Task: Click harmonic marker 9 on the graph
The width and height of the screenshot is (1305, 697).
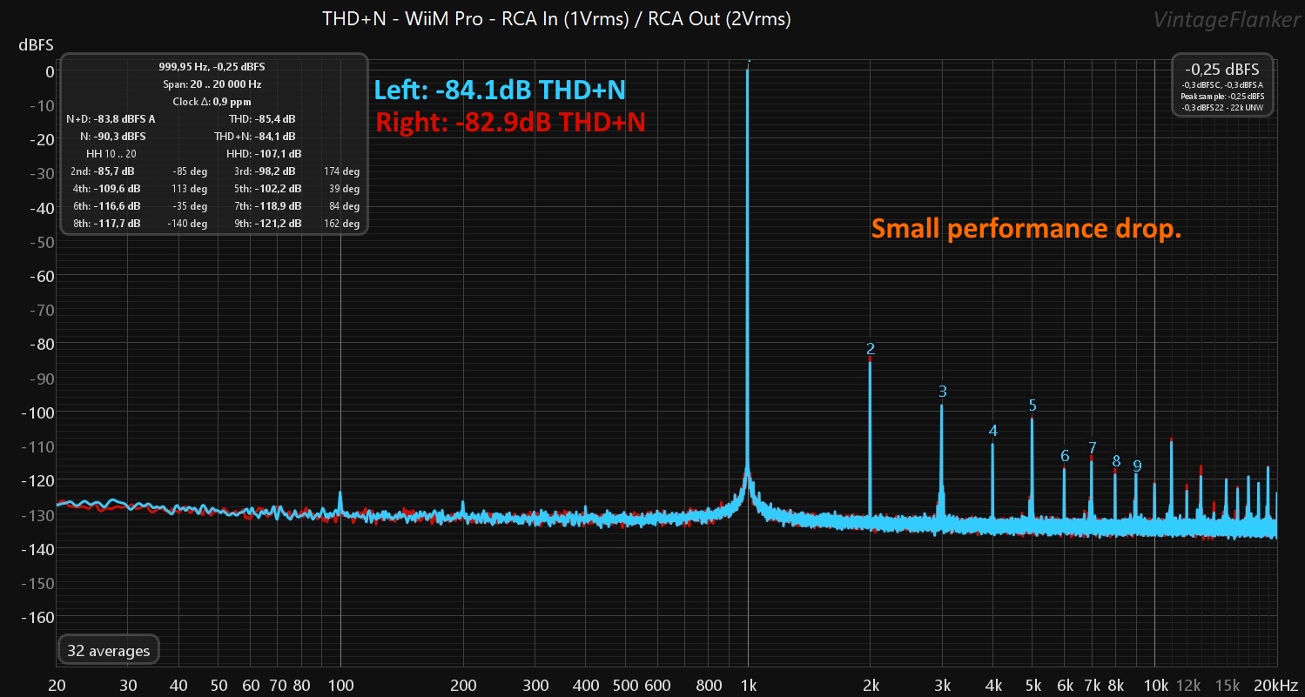Action: 1137,466
